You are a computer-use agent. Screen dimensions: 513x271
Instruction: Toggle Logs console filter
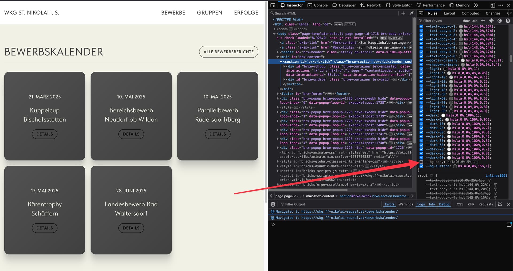coord(421,204)
